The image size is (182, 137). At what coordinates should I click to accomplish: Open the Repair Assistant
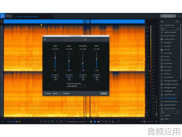(x=168, y=16)
